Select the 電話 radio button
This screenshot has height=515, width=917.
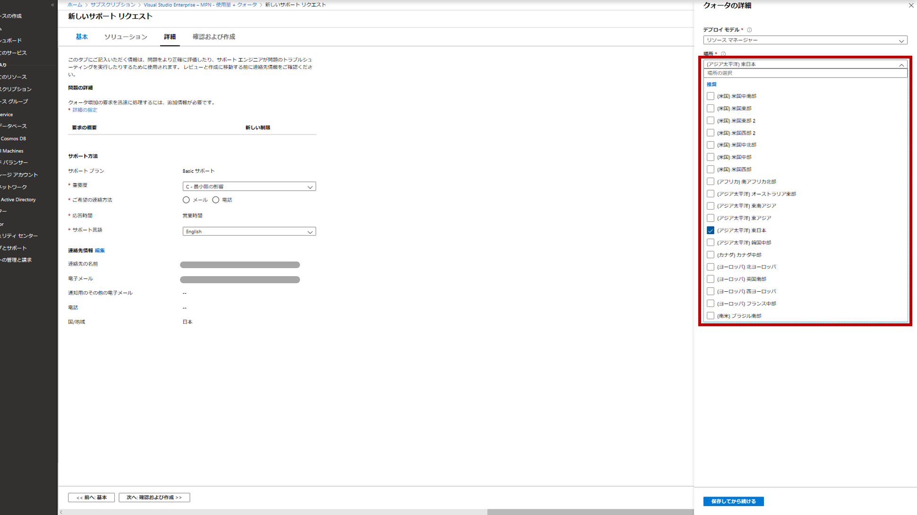click(216, 200)
